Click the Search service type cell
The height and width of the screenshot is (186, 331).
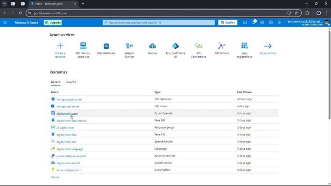(x=163, y=163)
